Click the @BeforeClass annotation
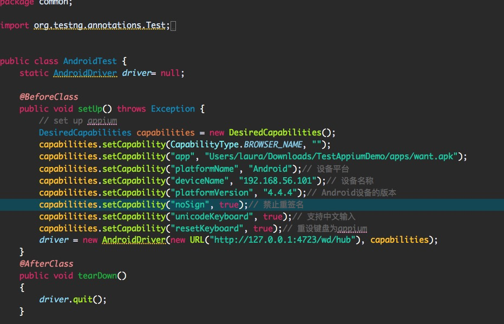 pyautogui.click(x=49, y=97)
